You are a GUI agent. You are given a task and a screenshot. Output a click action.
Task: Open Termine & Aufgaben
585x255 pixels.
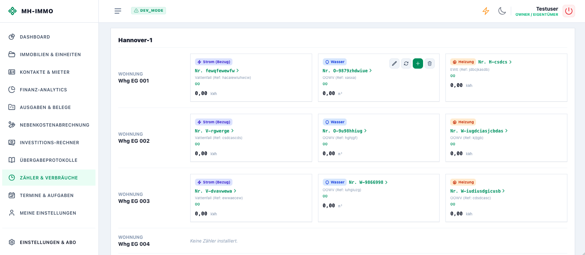(x=49, y=195)
